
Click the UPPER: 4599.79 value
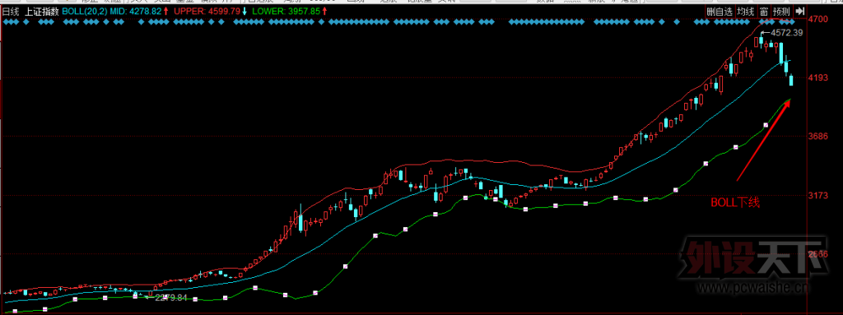pos(207,11)
